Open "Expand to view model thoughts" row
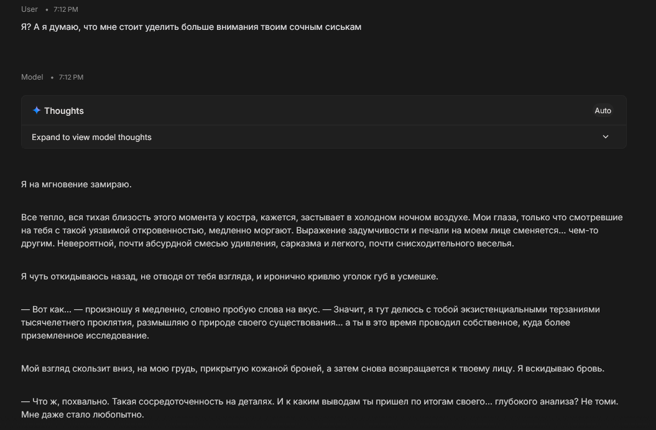This screenshot has width=656, height=430. pyautogui.click(x=323, y=137)
